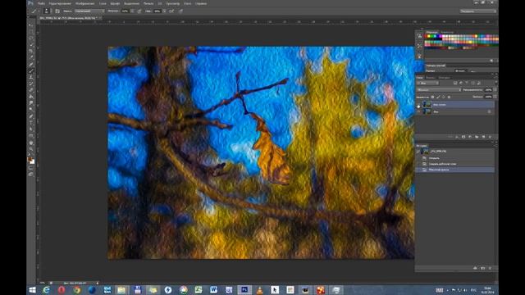Screen dimensions: 525x295
Task: Open tool preset picker in options bar
Action: click(35, 11)
